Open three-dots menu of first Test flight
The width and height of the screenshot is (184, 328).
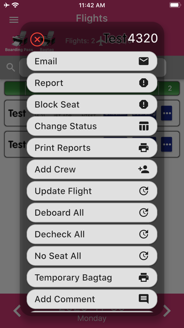pos(167,113)
